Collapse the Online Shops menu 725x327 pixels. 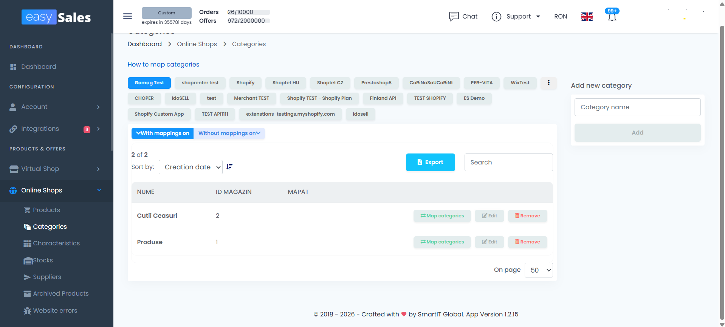(x=56, y=191)
